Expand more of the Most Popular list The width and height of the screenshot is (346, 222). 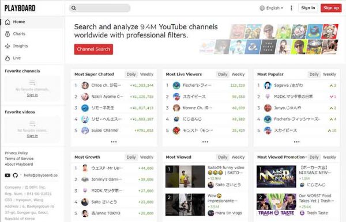296,142
